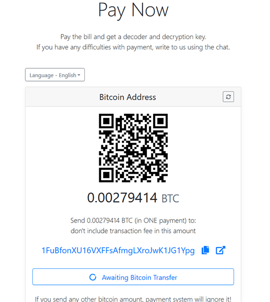Click the write to us using chat line
The height and width of the screenshot is (302, 270).
click(x=133, y=47)
